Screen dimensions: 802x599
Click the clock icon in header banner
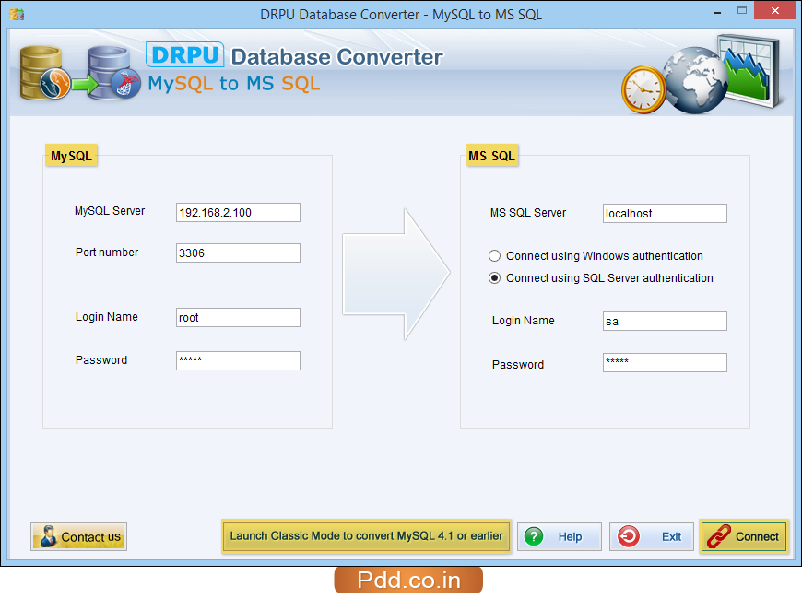644,89
